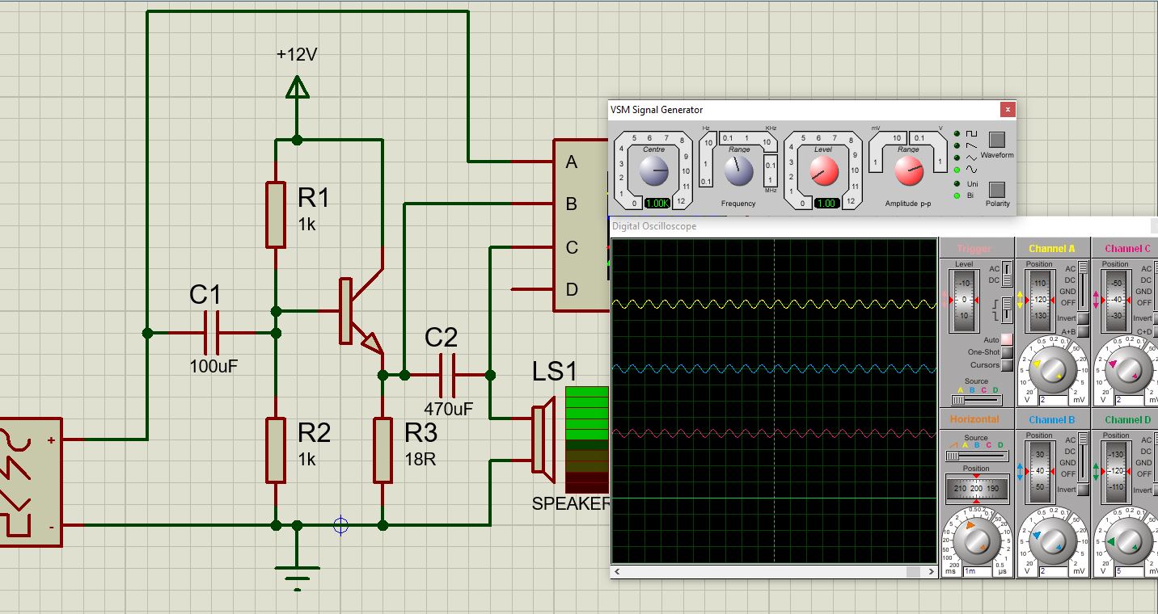The image size is (1158, 614).
Task: Click the Horizontal Source selector slider
Action: pos(976,456)
